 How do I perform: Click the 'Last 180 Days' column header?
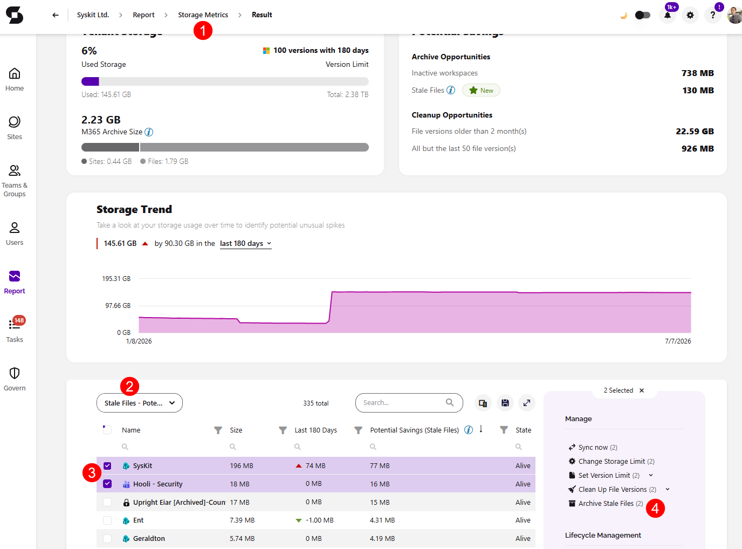[x=316, y=430]
